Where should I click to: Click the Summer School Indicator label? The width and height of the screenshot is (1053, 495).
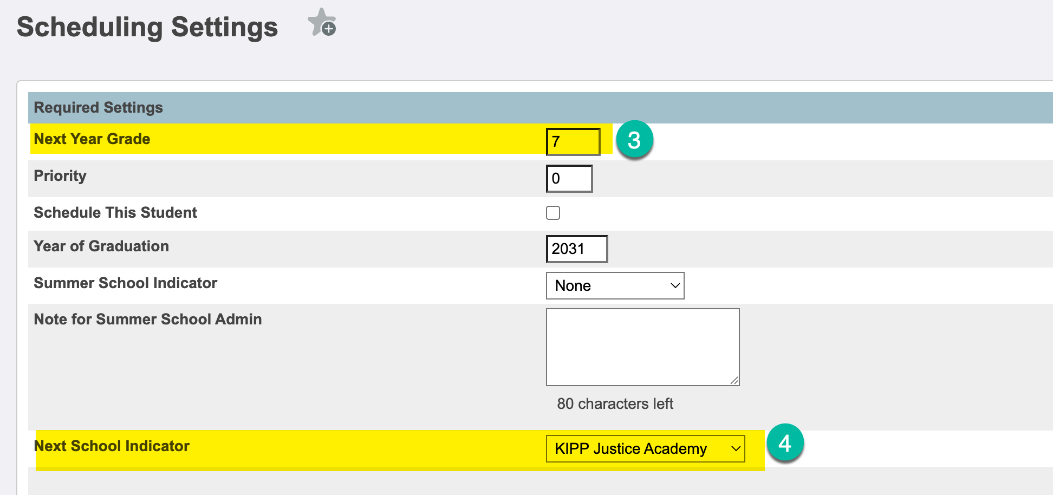click(125, 283)
